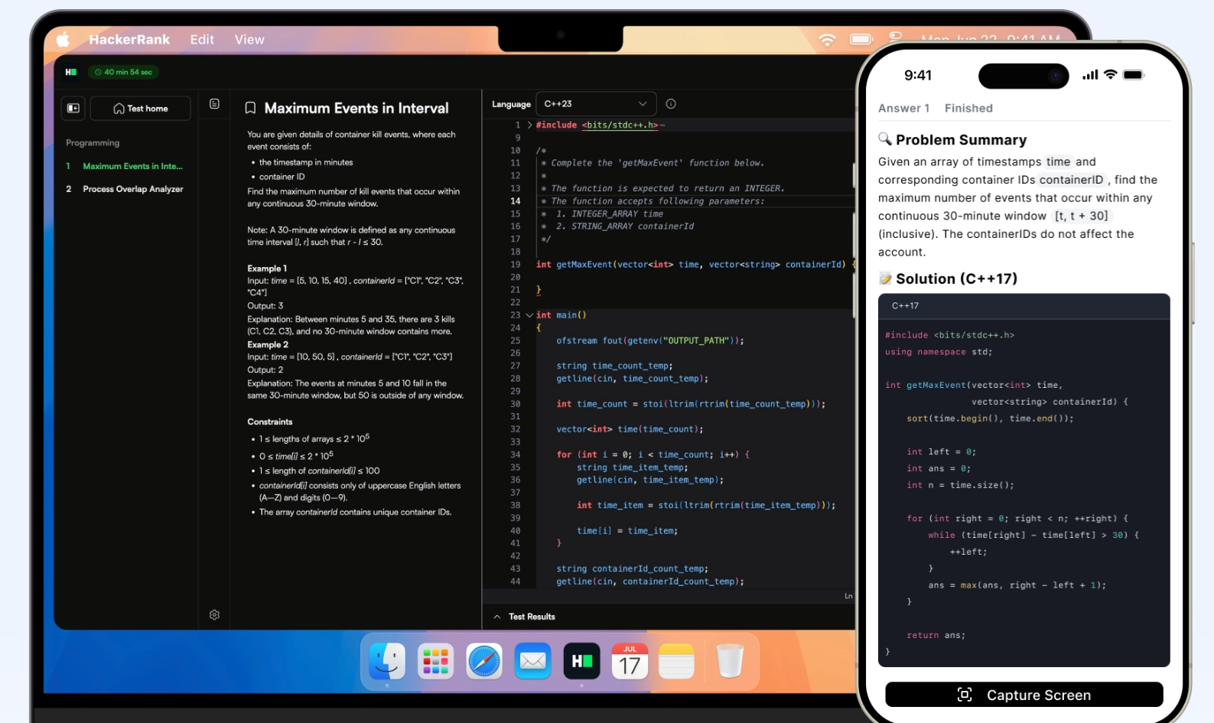Click the document icon left of the problem title
This screenshot has height=723, width=1214.
click(x=214, y=104)
